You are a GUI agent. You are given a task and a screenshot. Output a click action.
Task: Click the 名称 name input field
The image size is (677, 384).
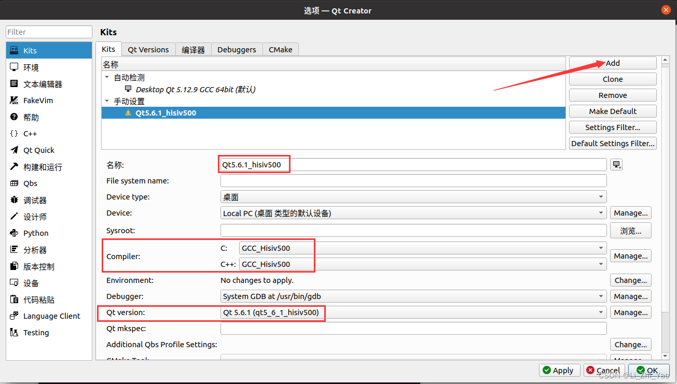[x=413, y=165]
